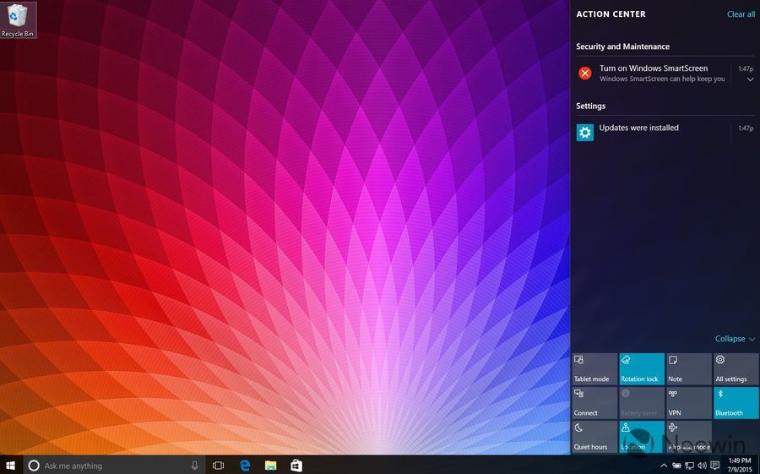Toggle Quiet hours quick action
This screenshot has width=760, height=474.
pos(594,437)
